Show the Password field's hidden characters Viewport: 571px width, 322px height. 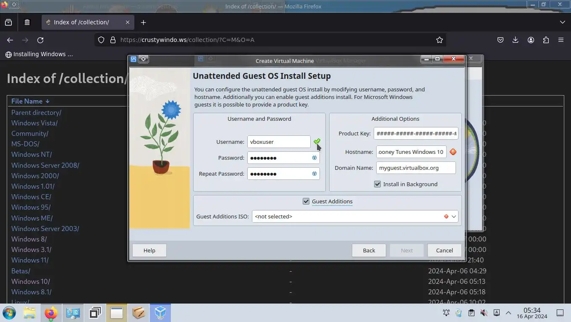[x=314, y=158]
